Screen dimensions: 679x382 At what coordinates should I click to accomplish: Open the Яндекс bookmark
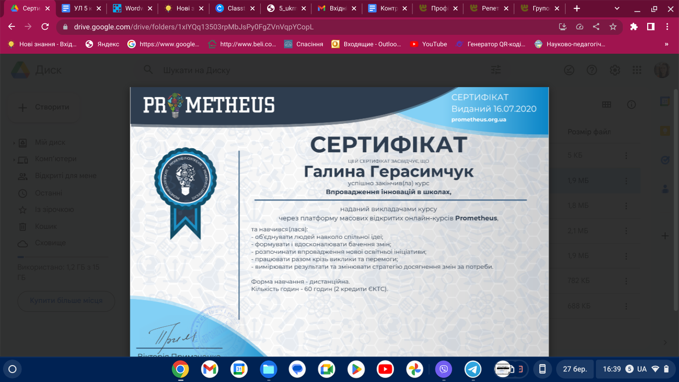(102, 44)
